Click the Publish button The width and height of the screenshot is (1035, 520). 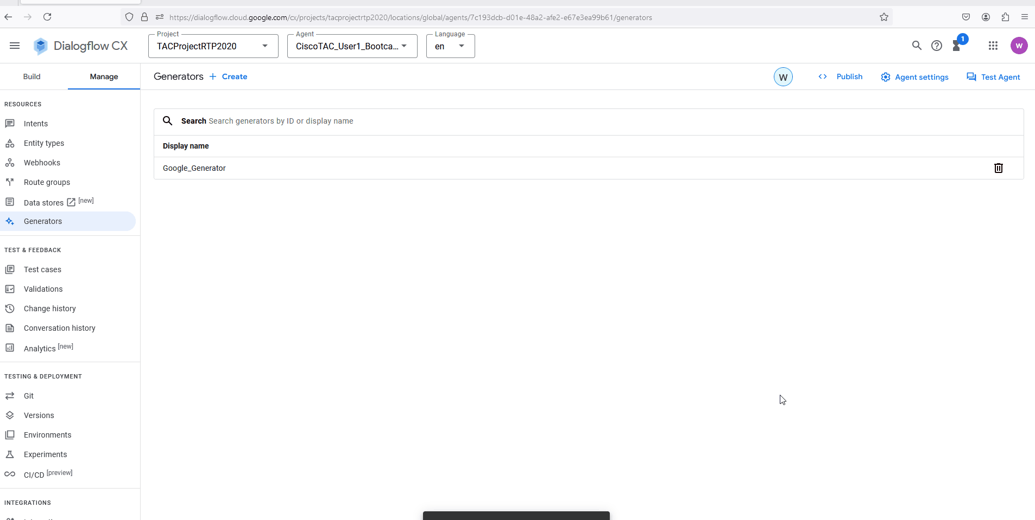(x=841, y=76)
